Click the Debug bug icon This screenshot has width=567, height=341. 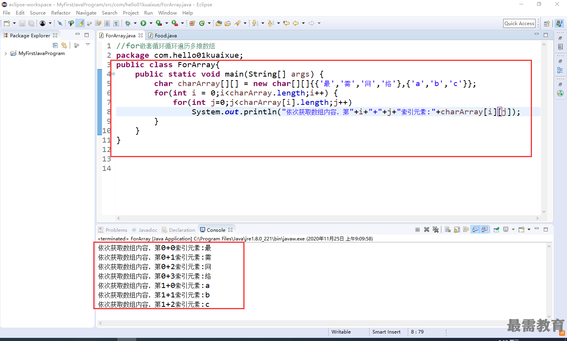tap(128, 23)
